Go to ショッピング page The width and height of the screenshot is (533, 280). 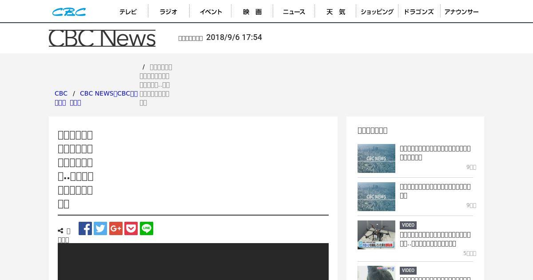[377, 12]
